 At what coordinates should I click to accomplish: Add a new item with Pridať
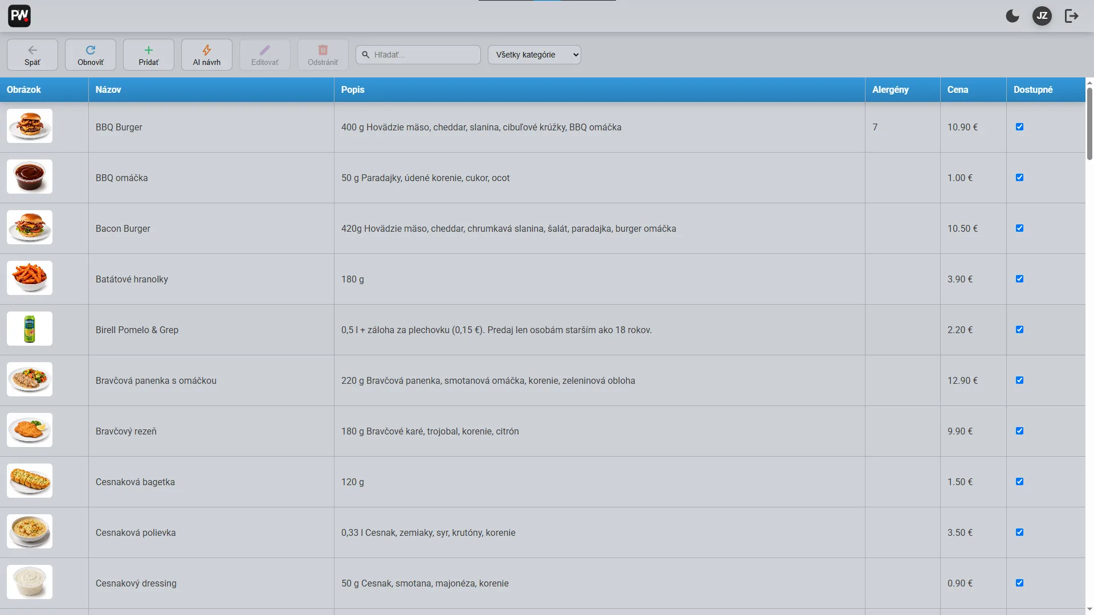coord(149,55)
